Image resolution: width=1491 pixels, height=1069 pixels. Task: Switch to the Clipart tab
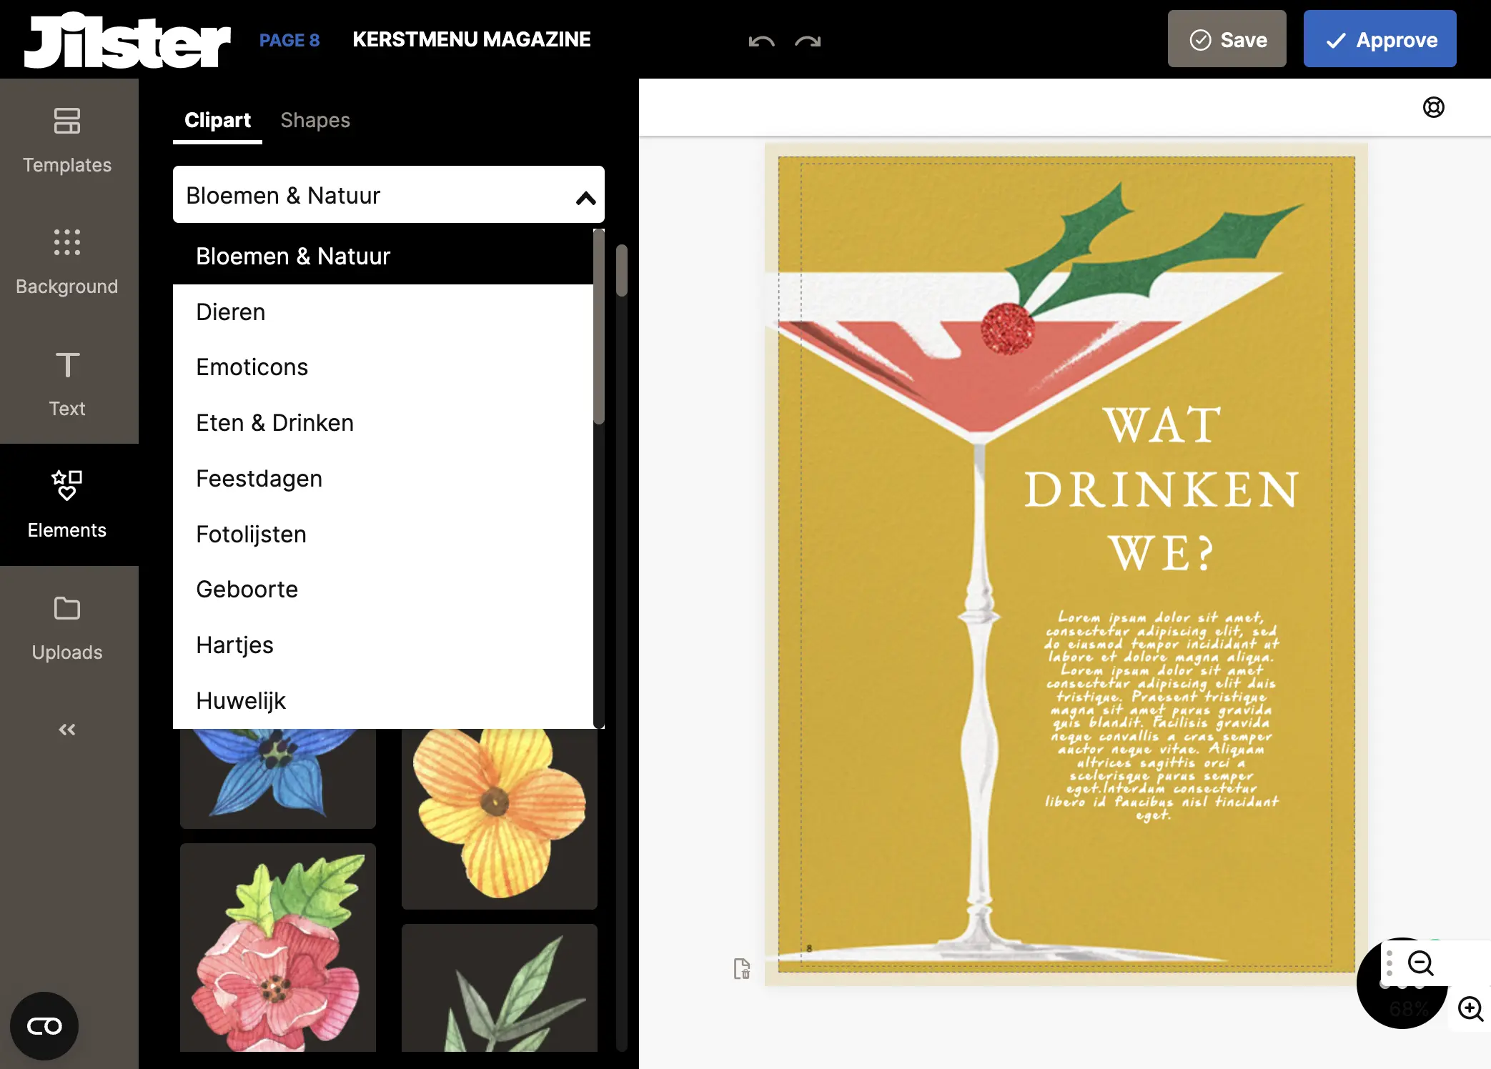(217, 120)
